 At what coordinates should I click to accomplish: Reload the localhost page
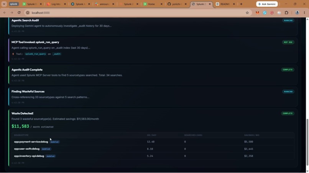point(19,13)
